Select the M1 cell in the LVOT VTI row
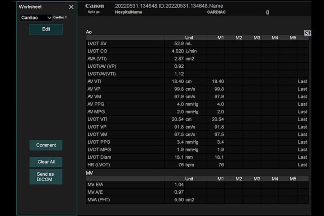 (x=216, y=119)
